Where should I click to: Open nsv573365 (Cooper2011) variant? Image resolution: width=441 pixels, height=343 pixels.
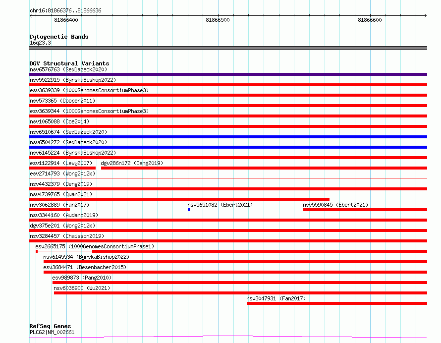(x=62, y=101)
